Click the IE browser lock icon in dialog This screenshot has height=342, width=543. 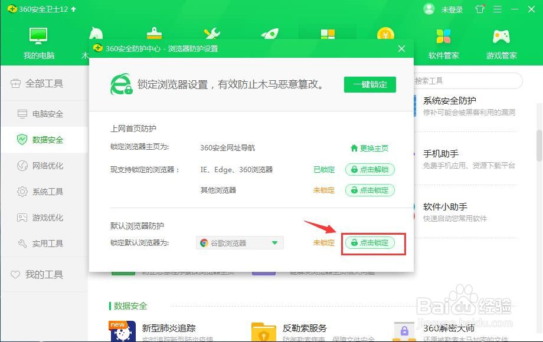coord(121,84)
